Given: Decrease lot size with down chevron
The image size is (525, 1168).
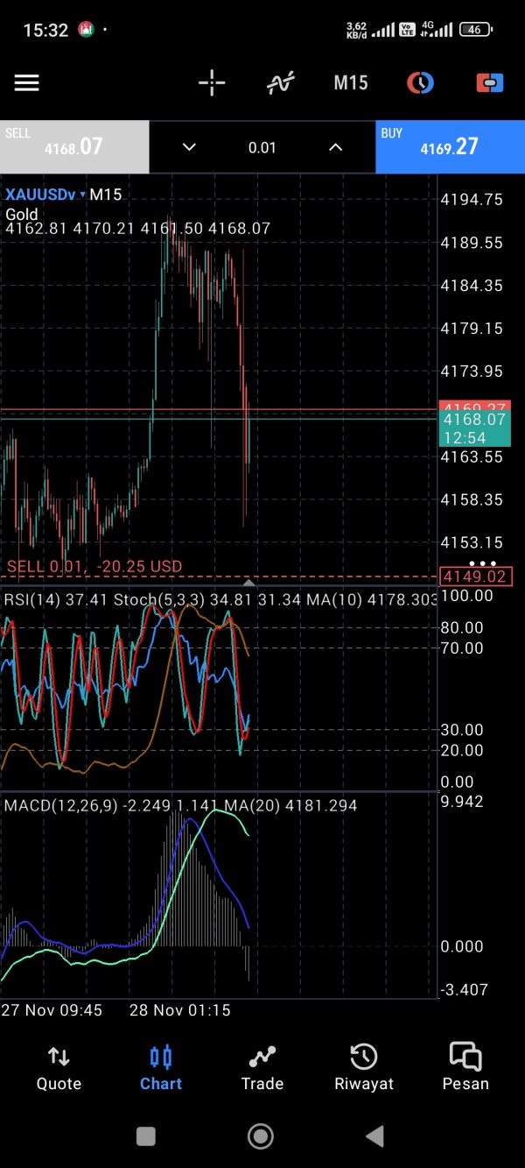Looking at the screenshot, I should coord(189,147).
